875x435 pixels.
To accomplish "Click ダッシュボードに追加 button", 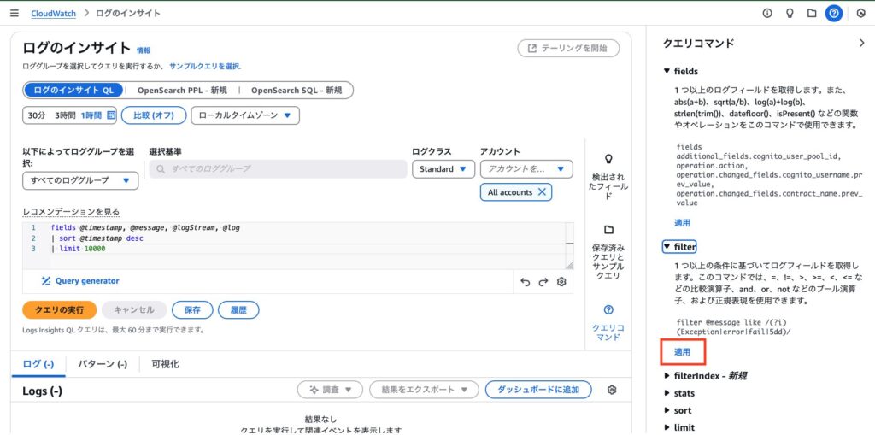I will pos(538,390).
